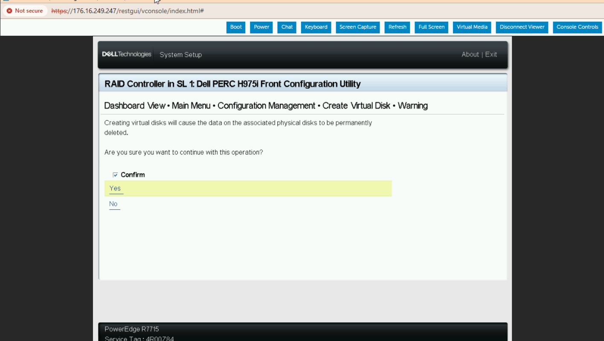Refresh the virtual console view

[x=397, y=27]
